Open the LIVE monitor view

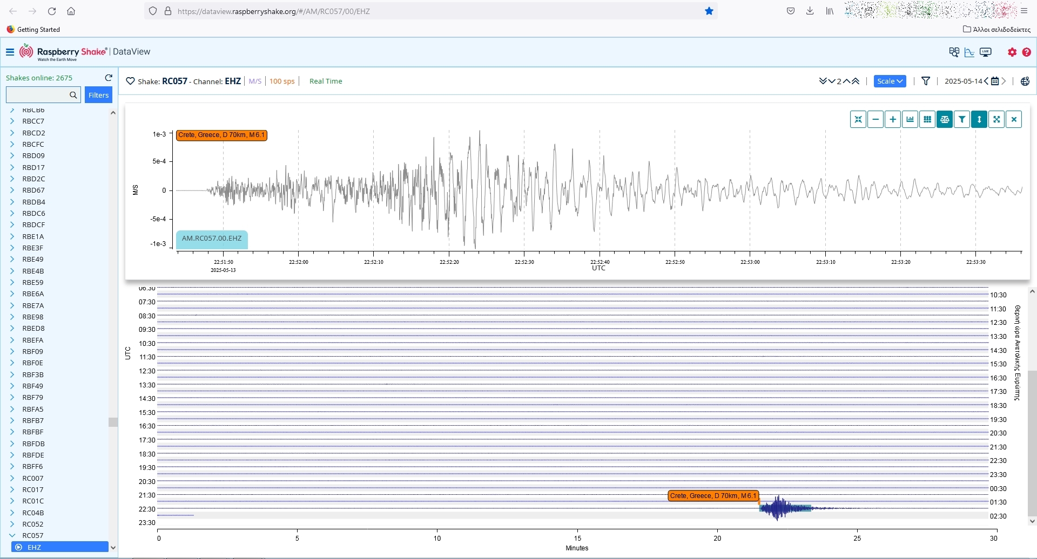tap(986, 52)
